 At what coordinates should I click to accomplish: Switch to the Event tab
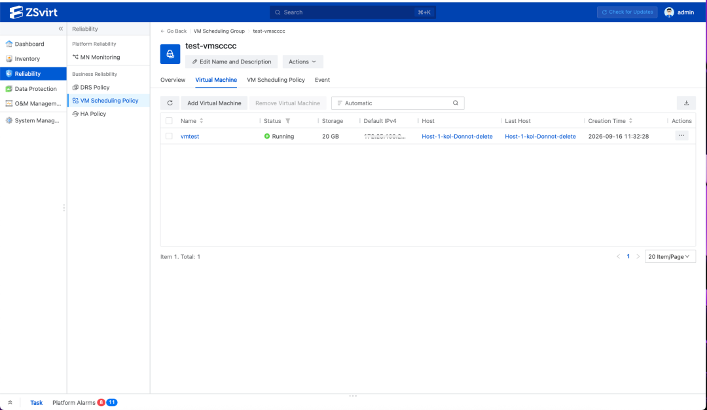[322, 80]
